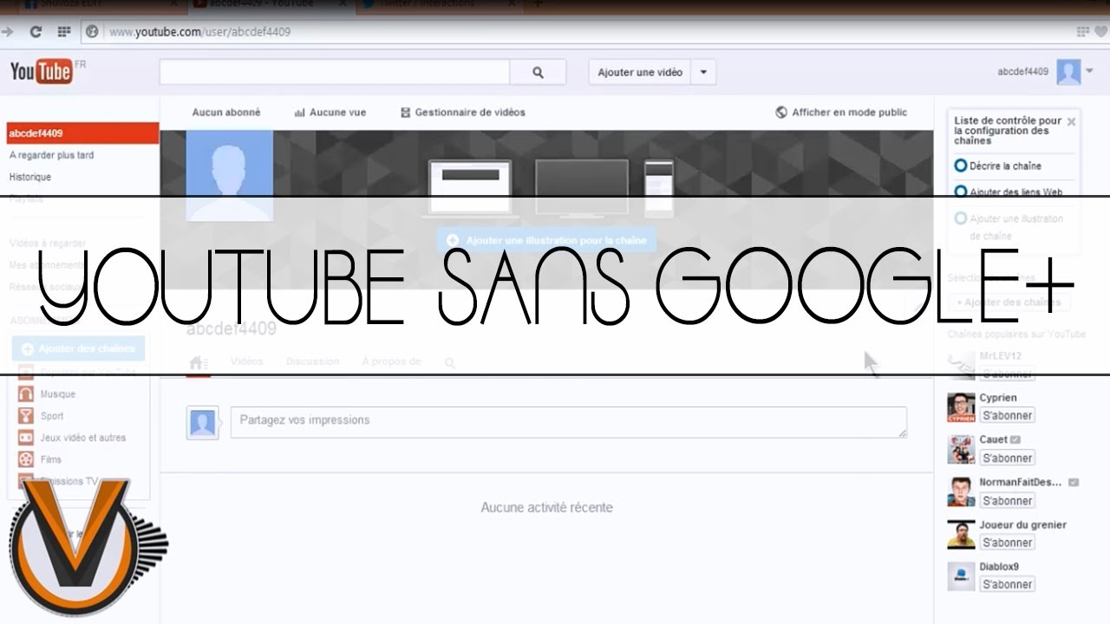Expand the Ajouter une vidéo dropdown arrow
This screenshot has height=624, width=1110.
[703, 73]
